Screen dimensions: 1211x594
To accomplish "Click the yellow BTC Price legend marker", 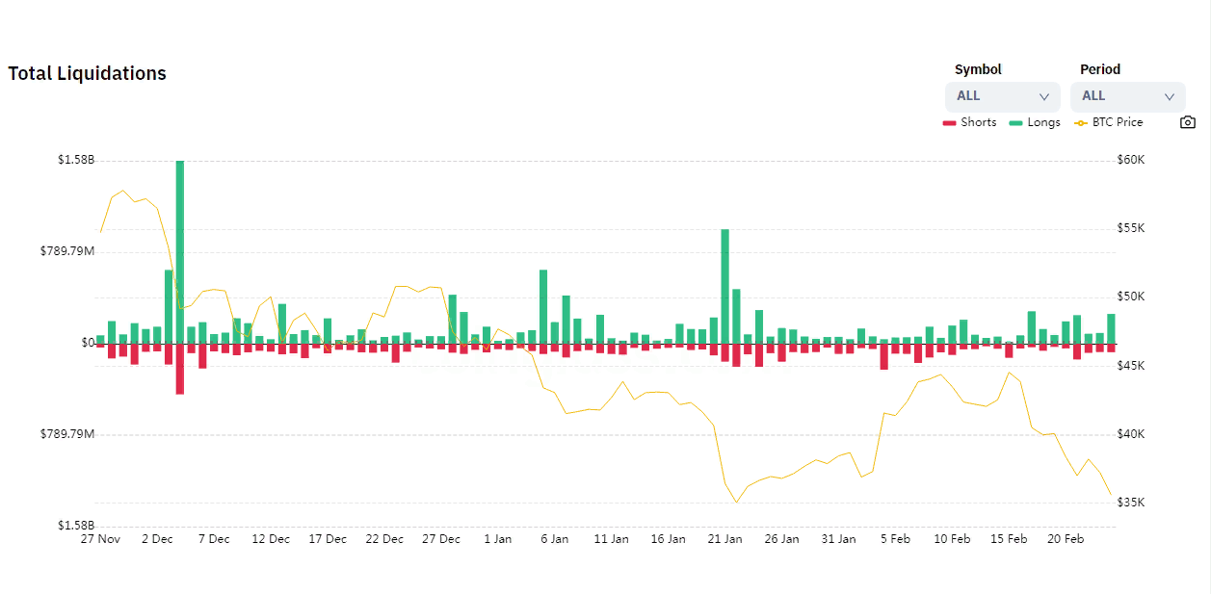I will pos(1081,123).
